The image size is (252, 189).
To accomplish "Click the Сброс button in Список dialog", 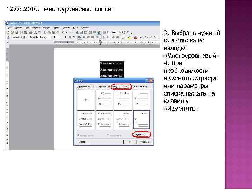I will pos(82,142).
